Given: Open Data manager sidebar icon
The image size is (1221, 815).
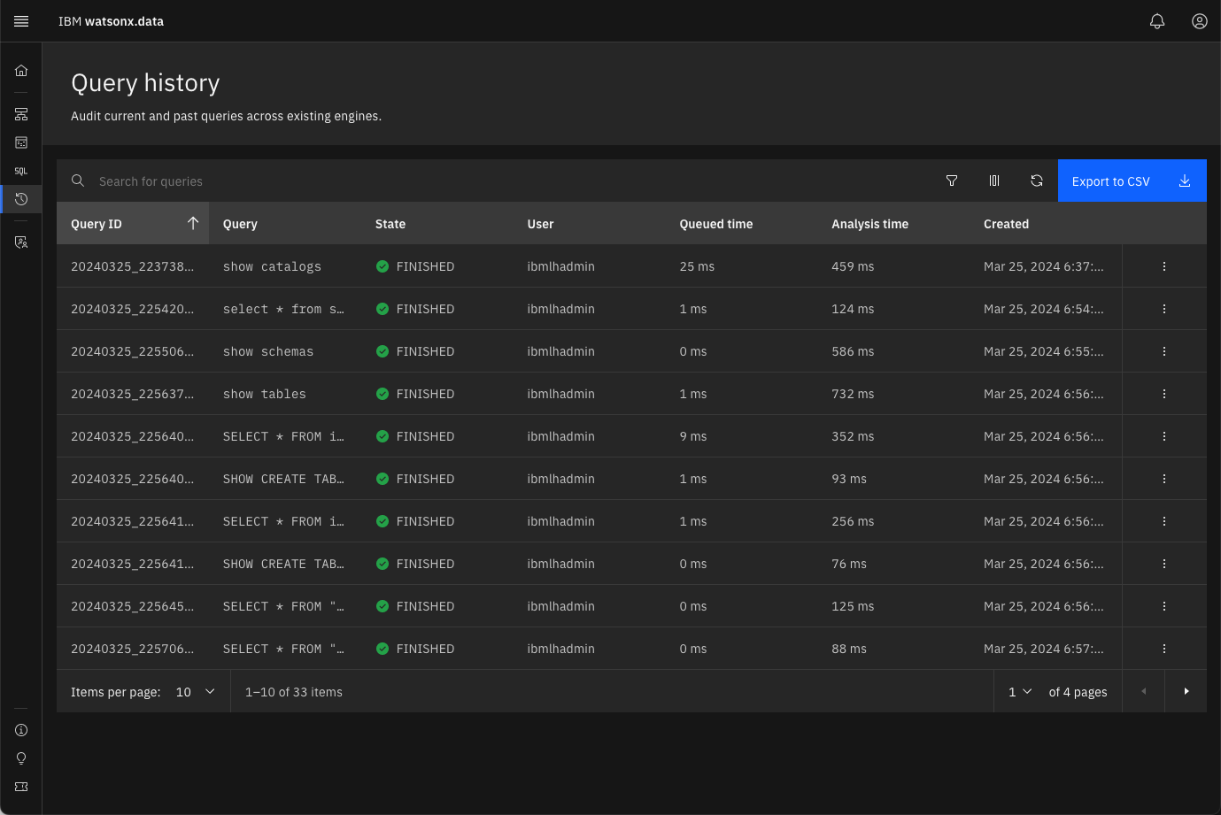Looking at the screenshot, I should [21, 142].
